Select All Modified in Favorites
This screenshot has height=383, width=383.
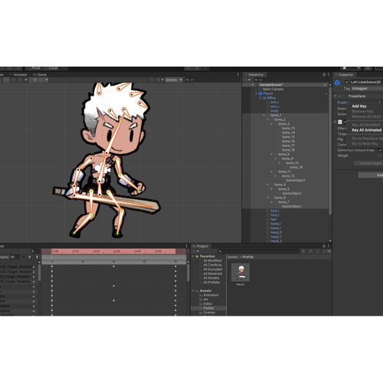pos(212,260)
